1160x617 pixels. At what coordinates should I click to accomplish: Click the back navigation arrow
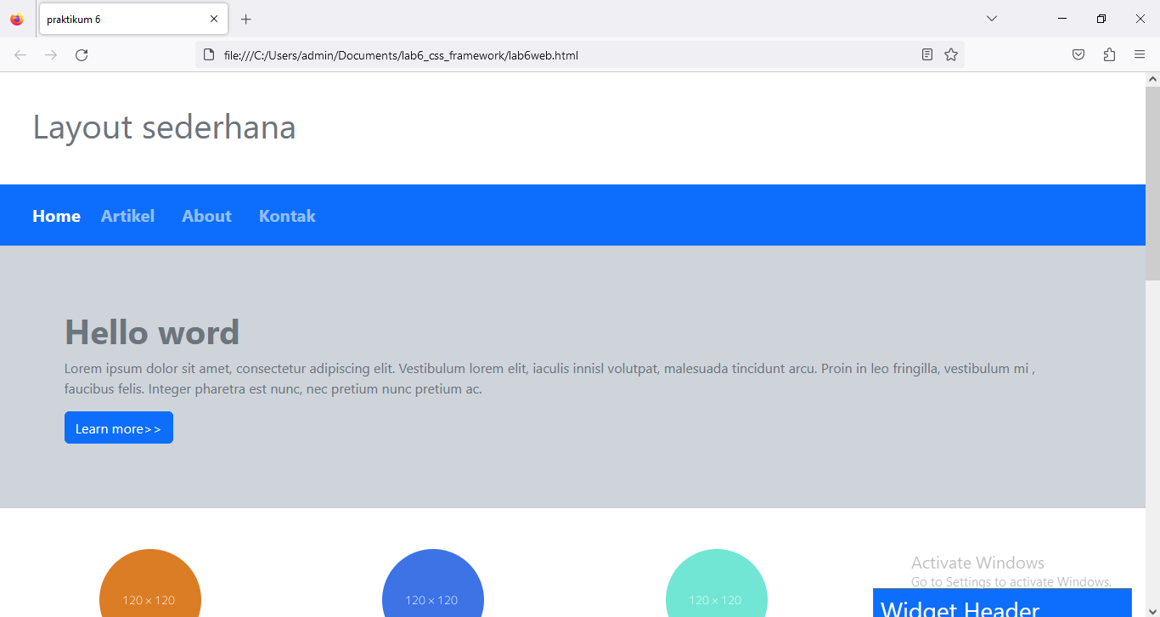point(20,54)
